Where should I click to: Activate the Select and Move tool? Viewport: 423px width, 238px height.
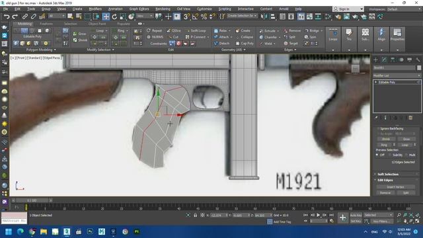click(x=106, y=17)
